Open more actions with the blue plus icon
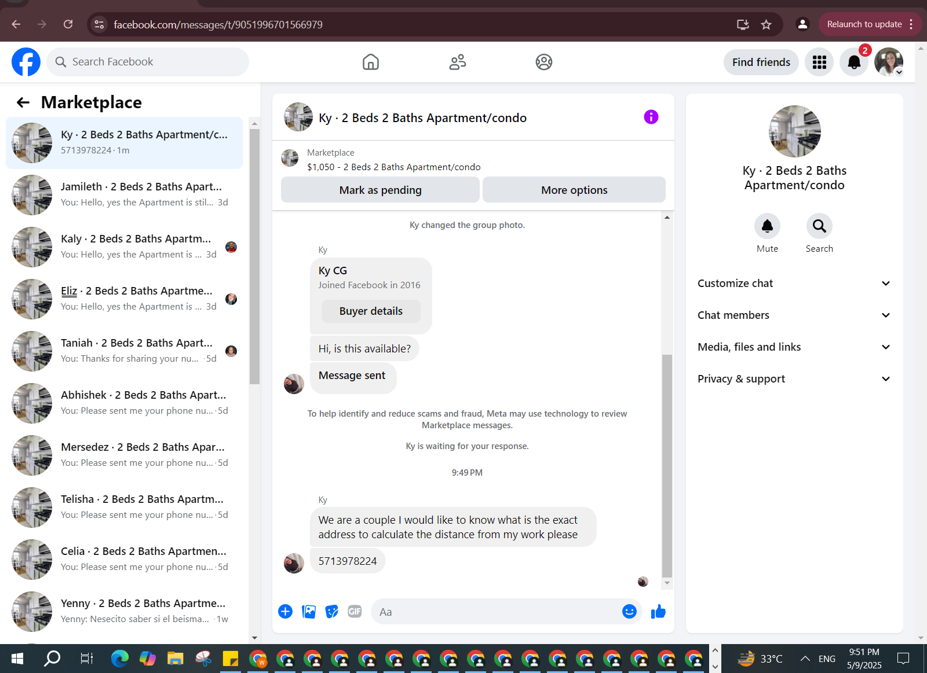The height and width of the screenshot is (673, 927). [x=285, y=612]
